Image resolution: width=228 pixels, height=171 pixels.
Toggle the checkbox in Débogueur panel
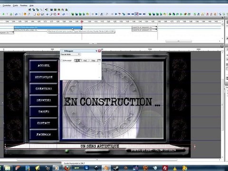[x=62, y=60]
